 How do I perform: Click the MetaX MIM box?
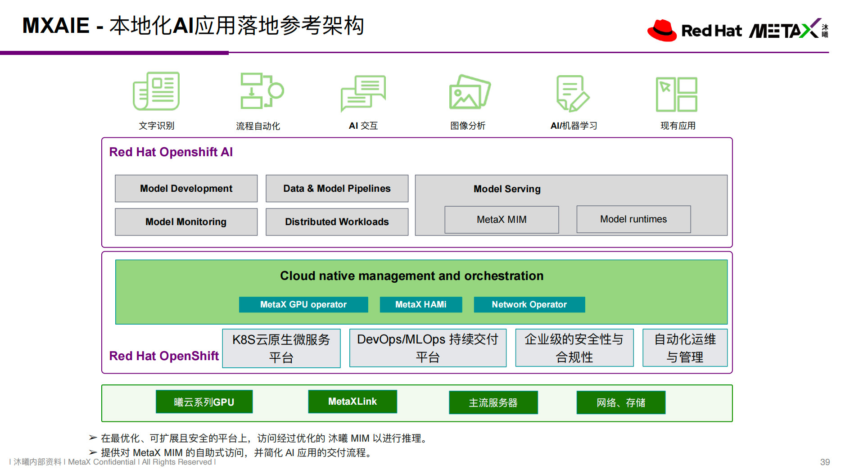502,220
